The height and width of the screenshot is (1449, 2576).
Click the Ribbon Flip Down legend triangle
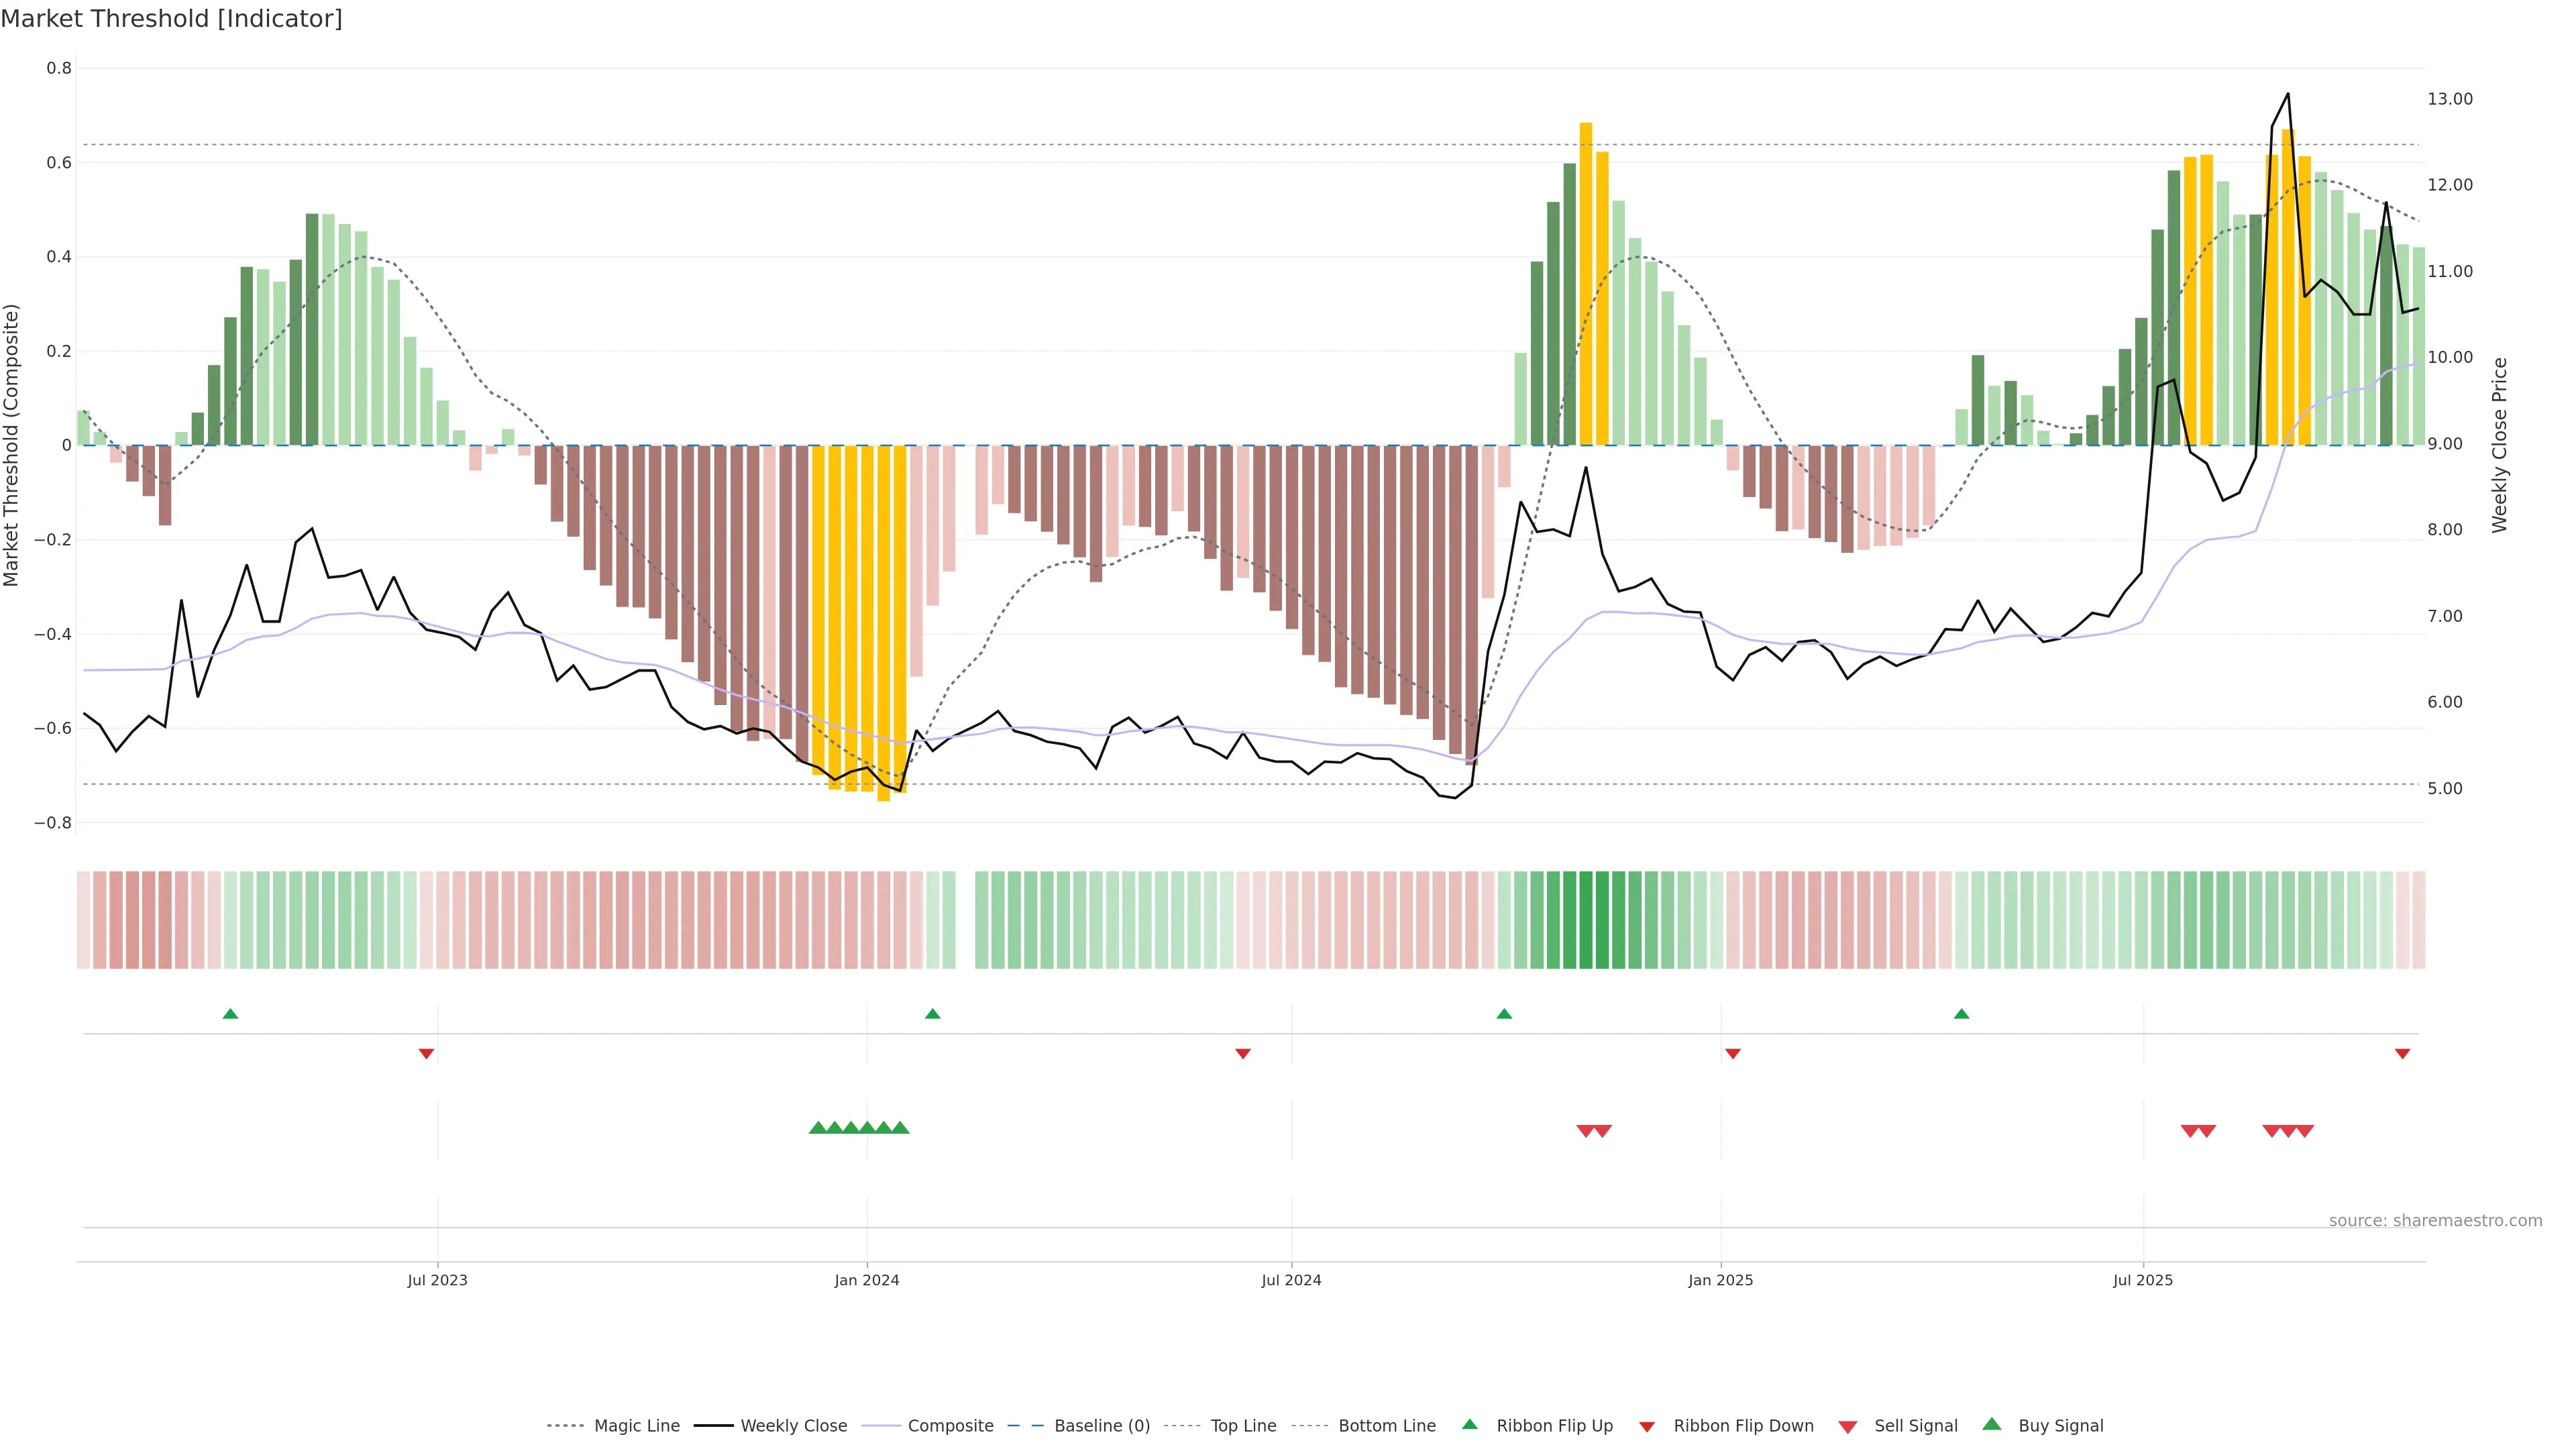point(1647,1427)
